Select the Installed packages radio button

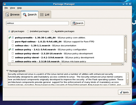tap(28, 31)
